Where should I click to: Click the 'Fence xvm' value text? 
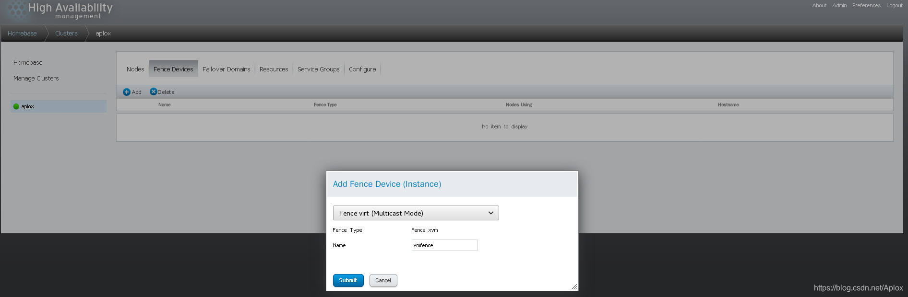click(x=425, y=230)
